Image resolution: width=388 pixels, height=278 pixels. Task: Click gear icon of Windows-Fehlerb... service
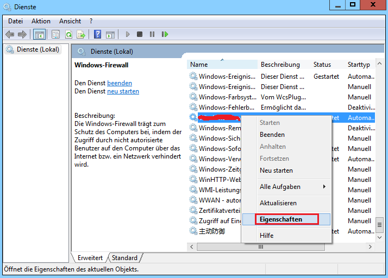193,108
